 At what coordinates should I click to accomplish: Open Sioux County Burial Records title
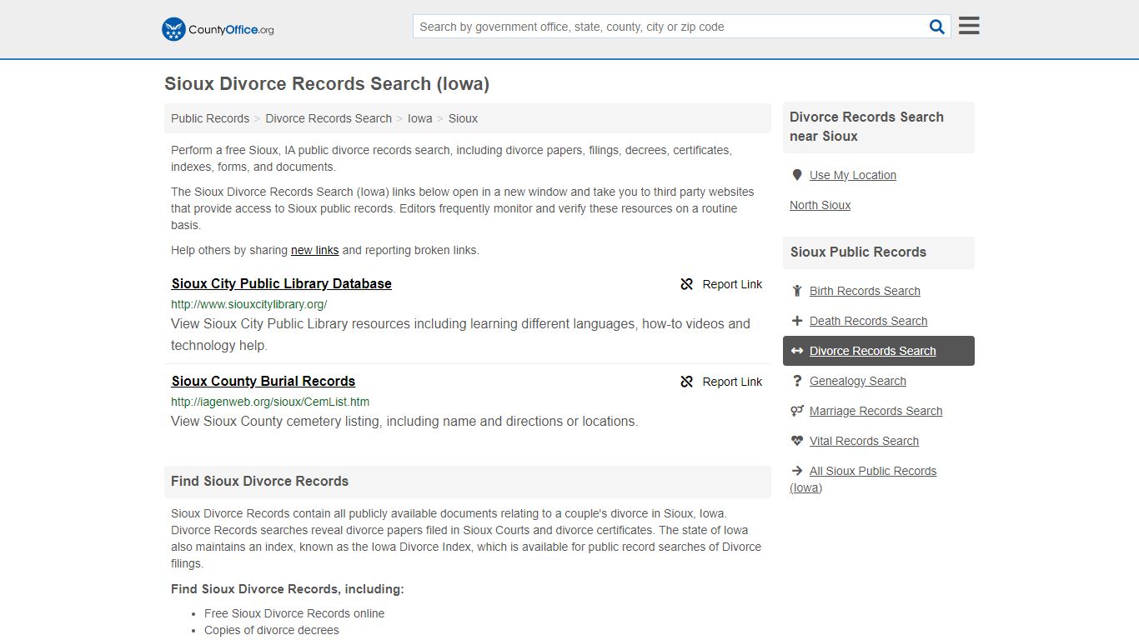pyautogui.click(x=263, y=381)
